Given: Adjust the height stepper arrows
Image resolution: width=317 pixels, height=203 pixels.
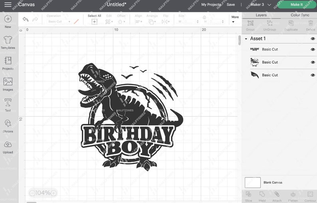Looking at the screenshot, I should [223, 22].
